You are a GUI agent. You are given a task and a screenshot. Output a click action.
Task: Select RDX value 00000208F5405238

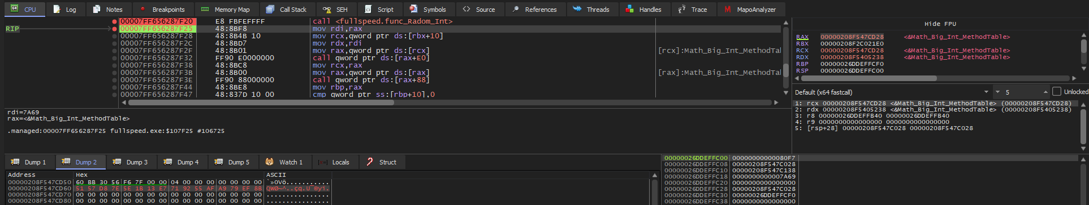(852, 57)
